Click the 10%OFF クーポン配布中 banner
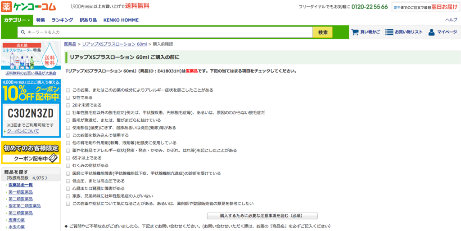Screen dimensions: 461x231 [x=31, y=91]
